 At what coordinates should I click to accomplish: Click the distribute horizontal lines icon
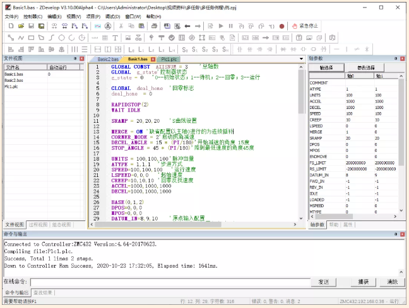click(x=85, y=49)
